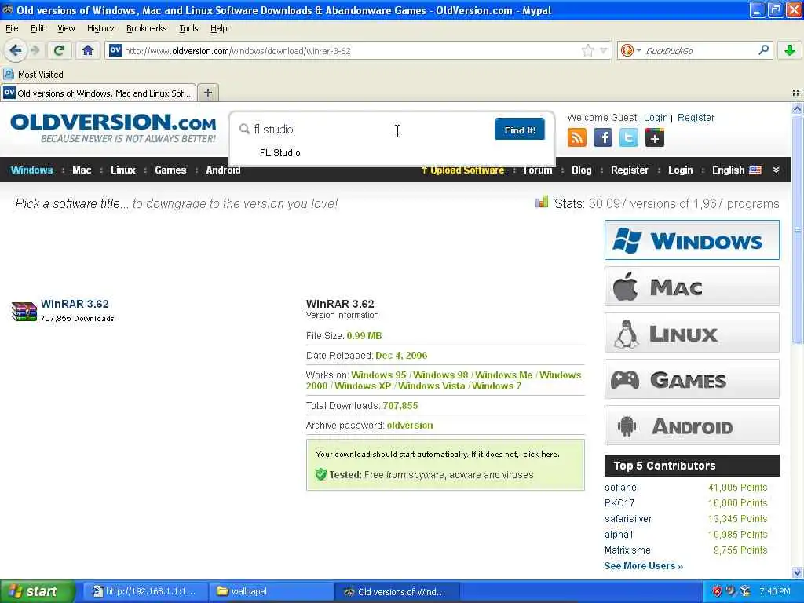The image size is (804, 603).
Task: Reload the page with the refresh icon
Action: pos(60,50)
